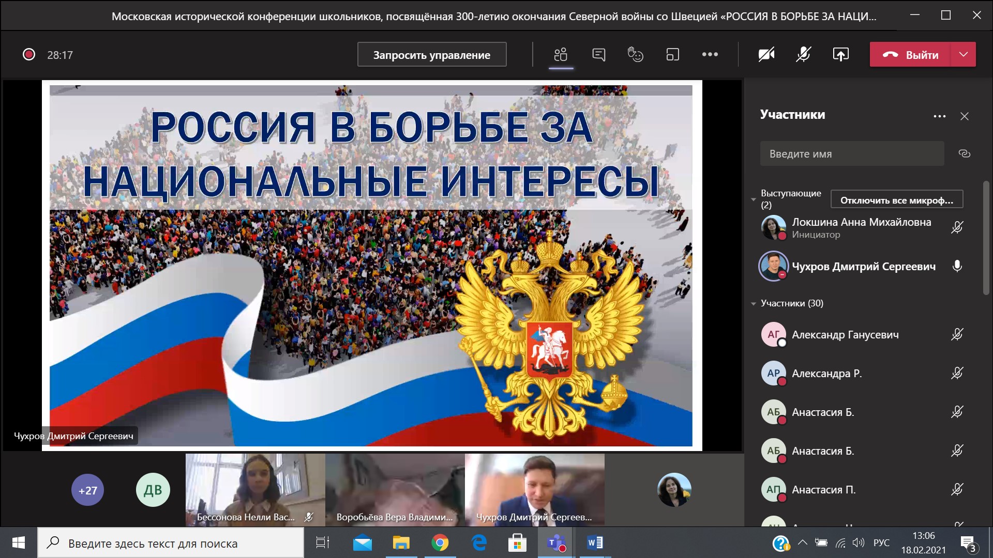Click the recording indicator icon

point(29,54)
